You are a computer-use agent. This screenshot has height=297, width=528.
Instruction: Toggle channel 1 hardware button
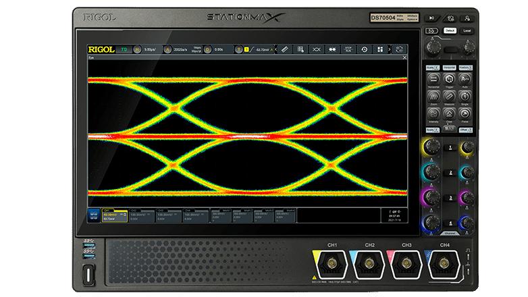(450, 148)
